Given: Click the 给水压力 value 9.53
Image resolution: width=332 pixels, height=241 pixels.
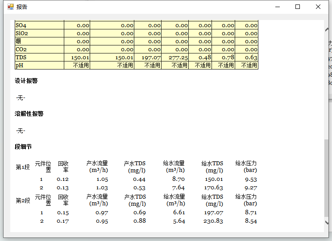Looking at the screenshot, I should (x=251, y=180).
